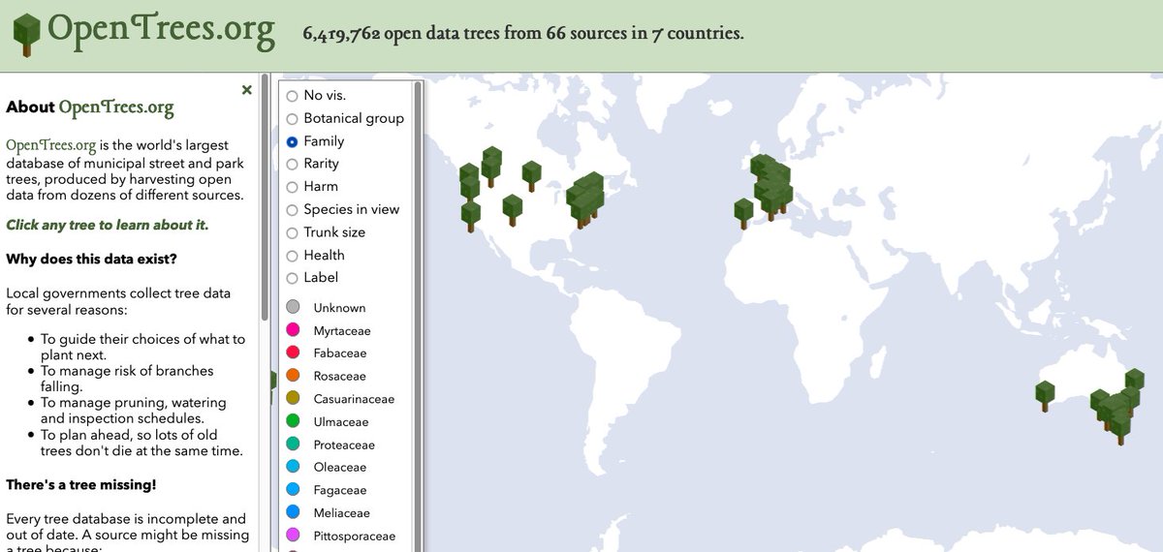Click the green Ulmaceae legend swatch
Screen dimensions: 1163x552
coord(294,421)
